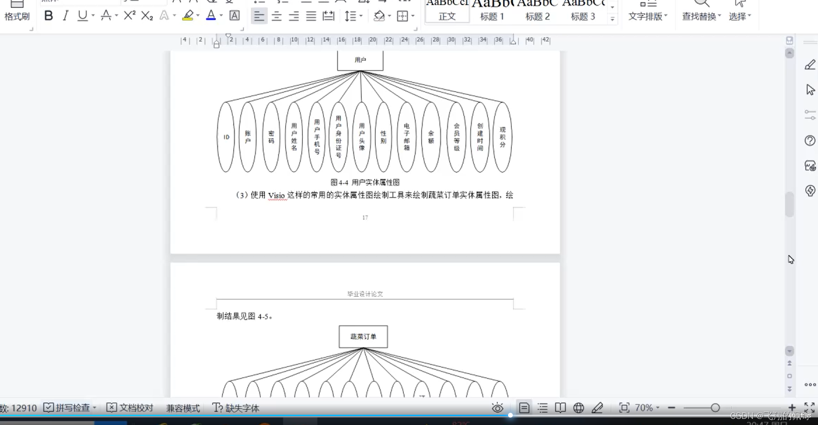
Task: Apply the 标题 1 style
Action: click(x=492, y=11)
